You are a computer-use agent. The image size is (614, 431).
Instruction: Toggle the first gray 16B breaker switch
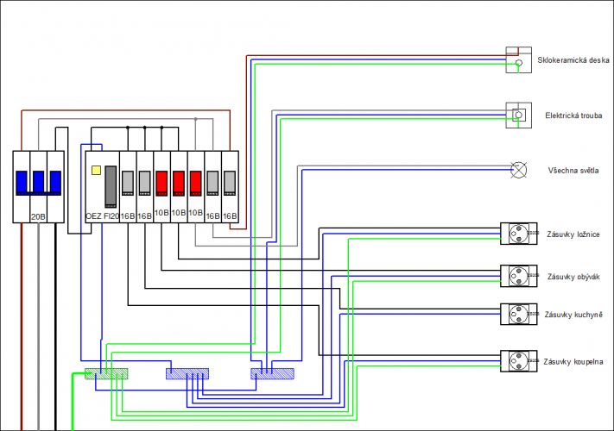click(128, 183)
